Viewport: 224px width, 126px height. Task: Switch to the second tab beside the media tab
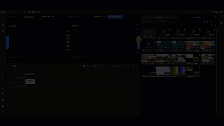click(196, 17)
